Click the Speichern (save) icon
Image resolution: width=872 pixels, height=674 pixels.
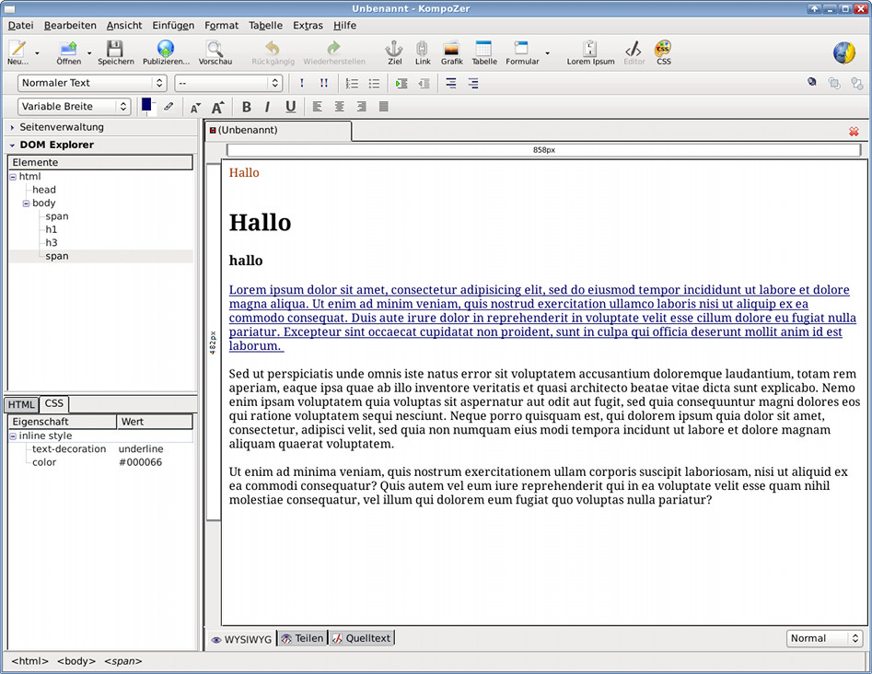115,50
